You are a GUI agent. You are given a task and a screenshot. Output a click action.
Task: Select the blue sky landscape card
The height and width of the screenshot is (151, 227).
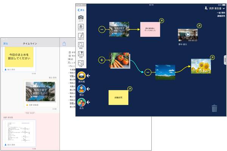click(x=165, y=72)
